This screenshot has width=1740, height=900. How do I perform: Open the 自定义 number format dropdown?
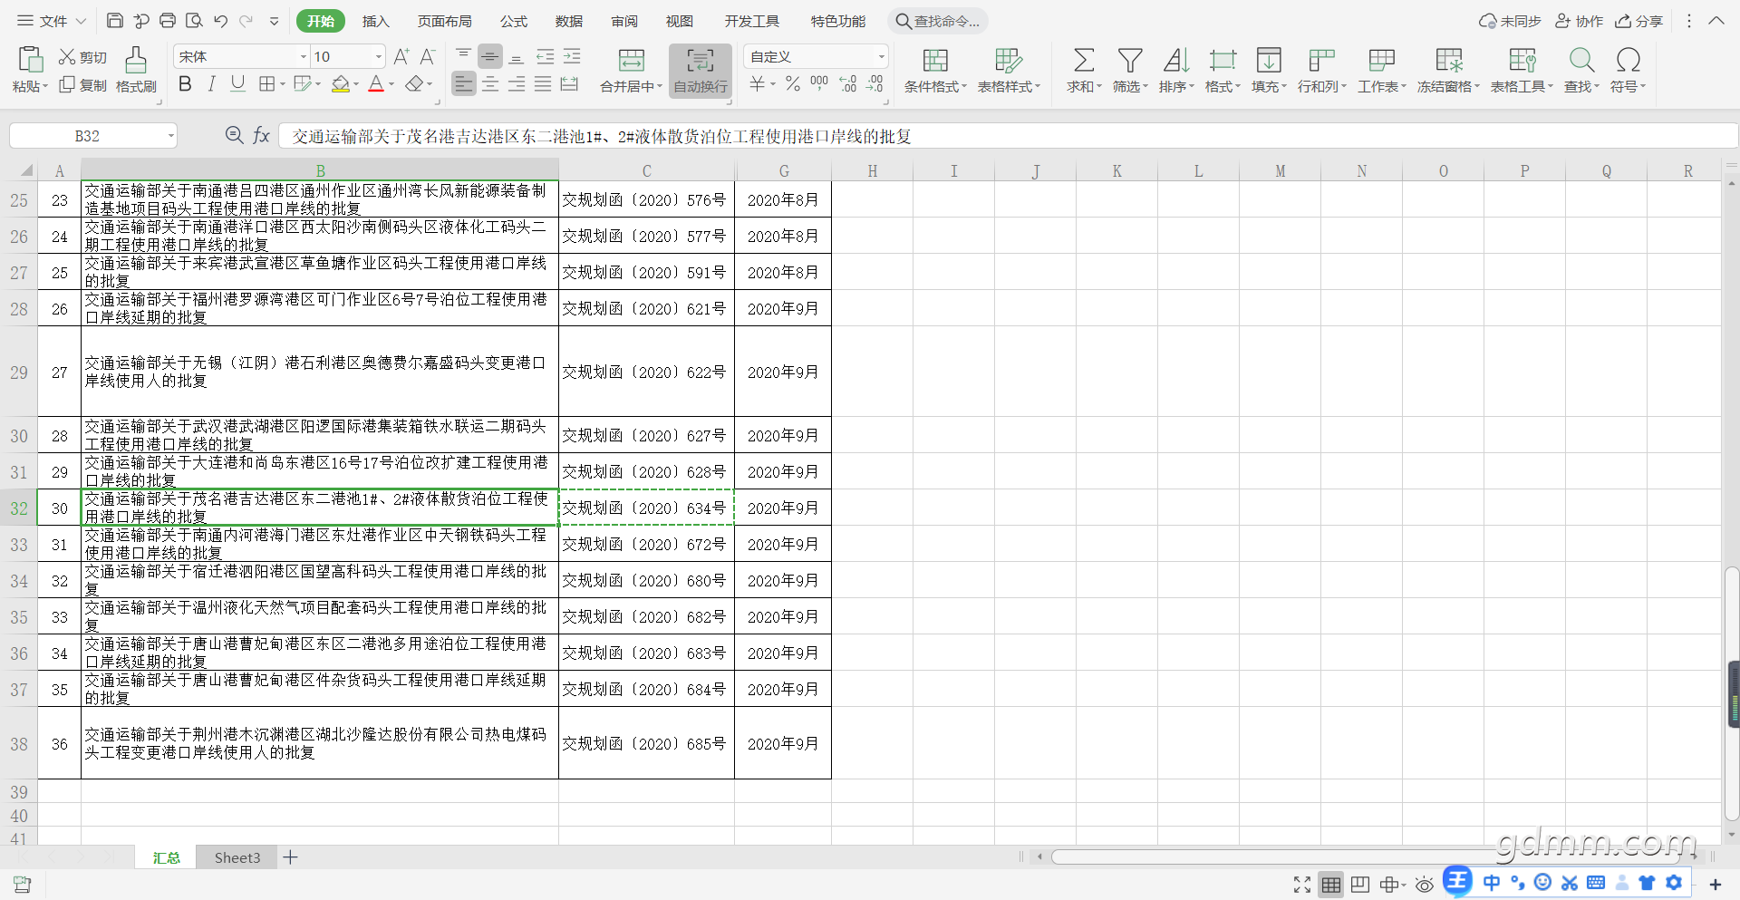click(x=881, y=57)
